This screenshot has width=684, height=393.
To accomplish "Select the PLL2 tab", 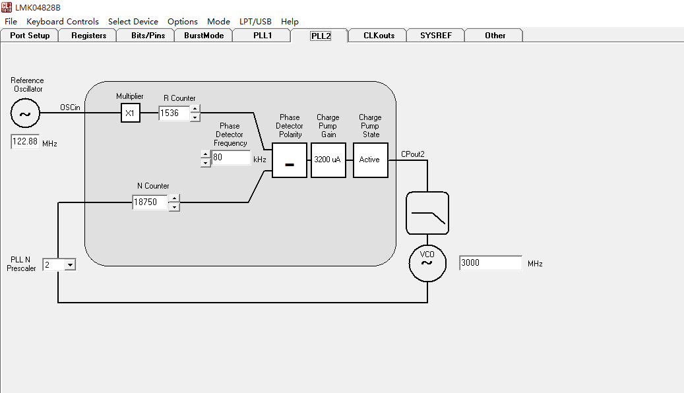I will point(321,36).
